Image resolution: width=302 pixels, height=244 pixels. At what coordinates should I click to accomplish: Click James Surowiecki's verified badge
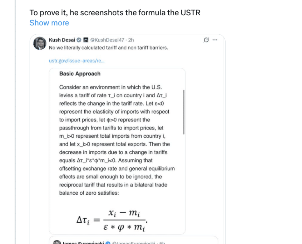pos(108,243)
